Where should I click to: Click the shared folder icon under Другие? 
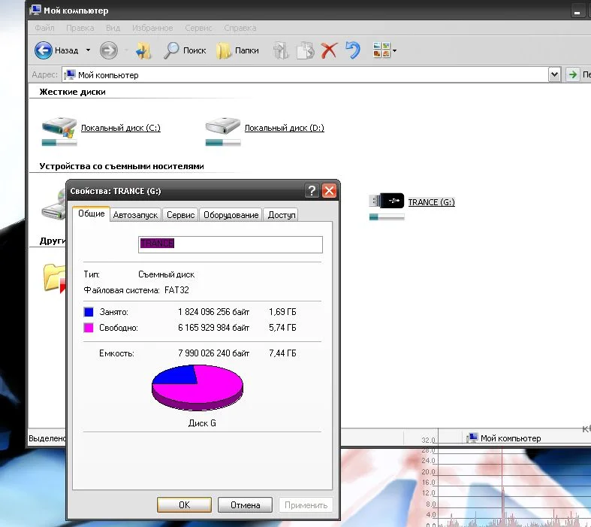(54, 277)
